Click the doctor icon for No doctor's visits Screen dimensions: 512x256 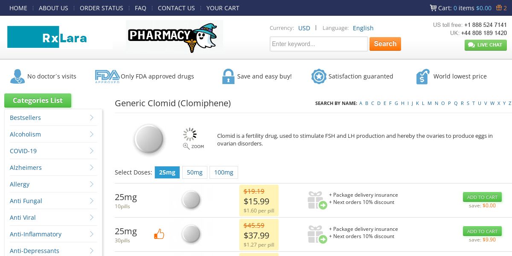(17, 76)
